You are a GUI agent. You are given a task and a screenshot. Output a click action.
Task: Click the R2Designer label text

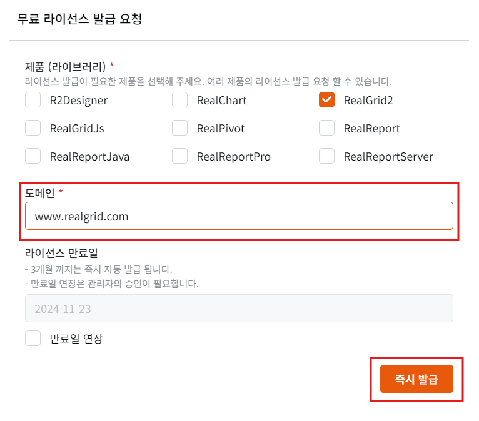tap(79, 101)
